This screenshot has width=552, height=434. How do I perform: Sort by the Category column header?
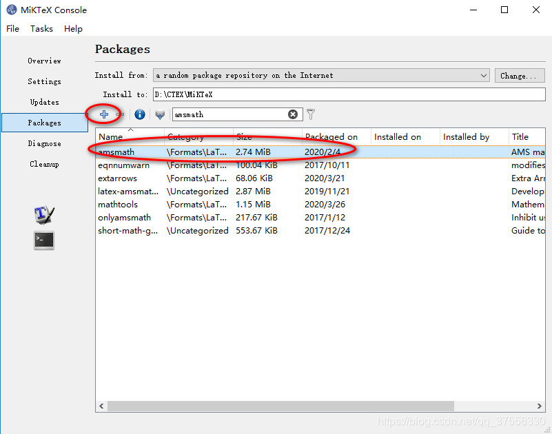click(x=198, y=136)
